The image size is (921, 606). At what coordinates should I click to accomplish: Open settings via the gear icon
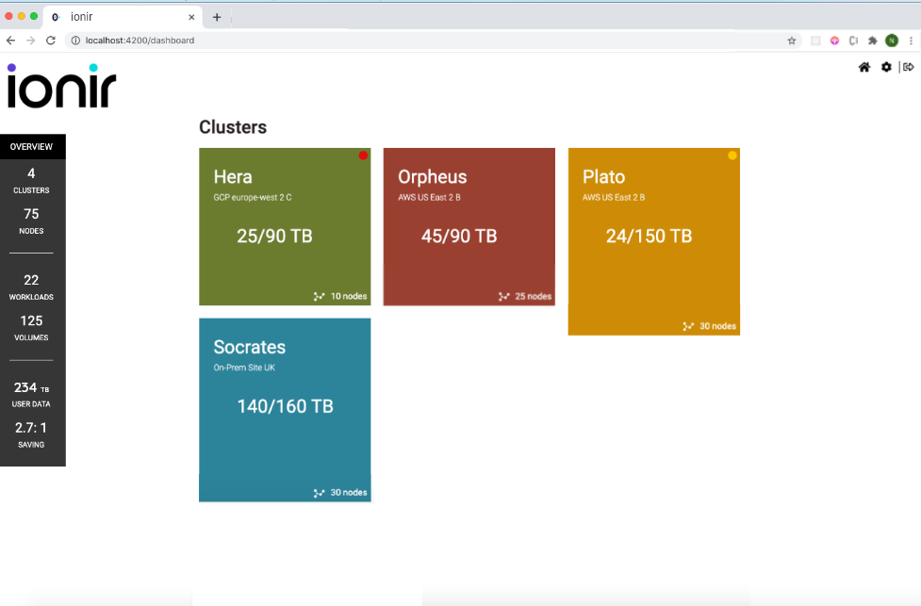pos(886,67)
